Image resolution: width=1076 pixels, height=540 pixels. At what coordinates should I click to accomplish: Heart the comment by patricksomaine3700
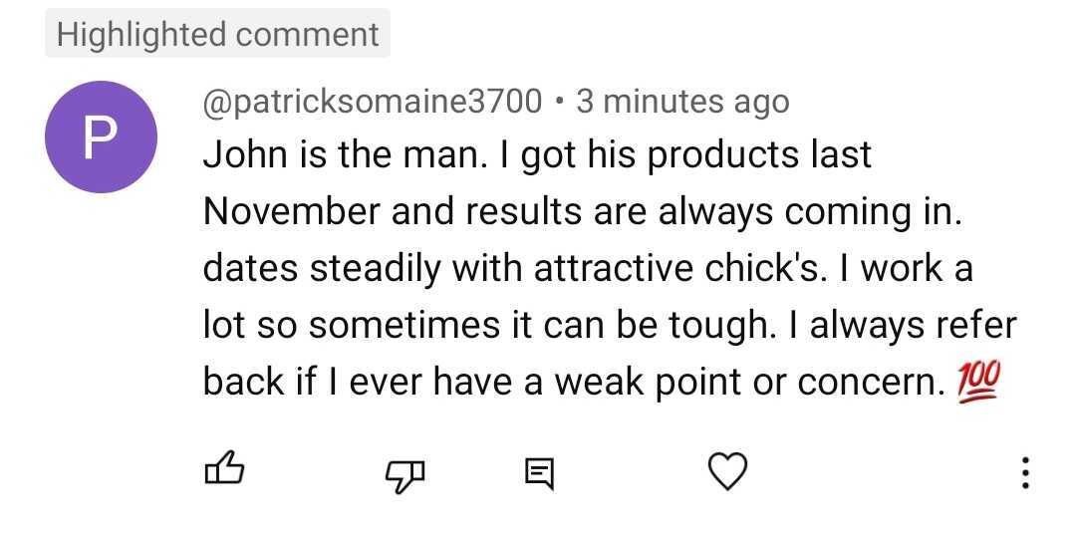[x=727, y=470]
